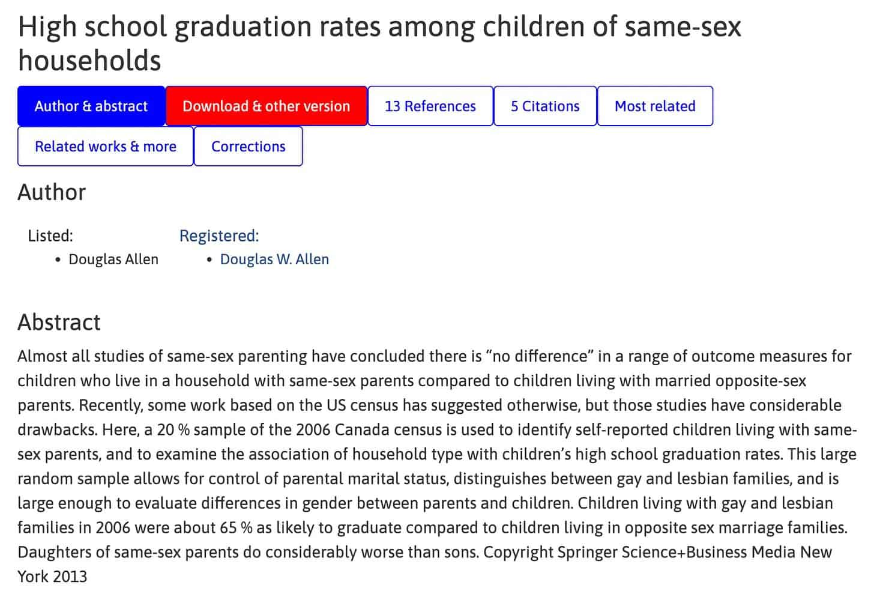Click the listed author name Douglas Allen
Viewport: 874px width, 597px height.
click(x=113, y=259)
